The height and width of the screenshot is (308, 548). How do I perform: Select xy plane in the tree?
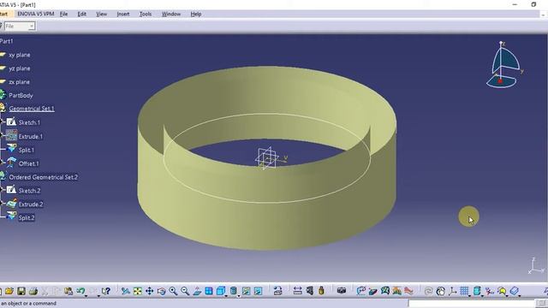(x=20, y=55)
